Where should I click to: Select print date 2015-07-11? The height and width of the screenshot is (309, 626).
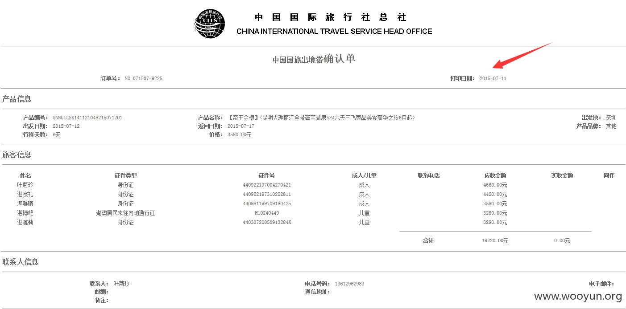coord(493,78)
